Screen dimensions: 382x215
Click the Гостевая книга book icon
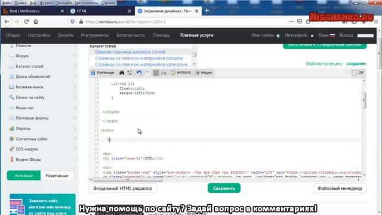11,87
